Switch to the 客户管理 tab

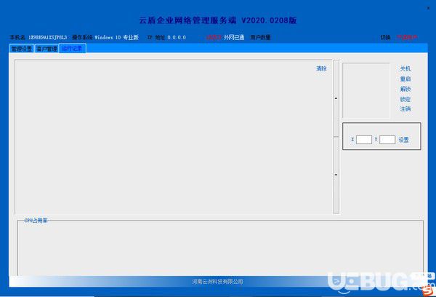point(47,49)
